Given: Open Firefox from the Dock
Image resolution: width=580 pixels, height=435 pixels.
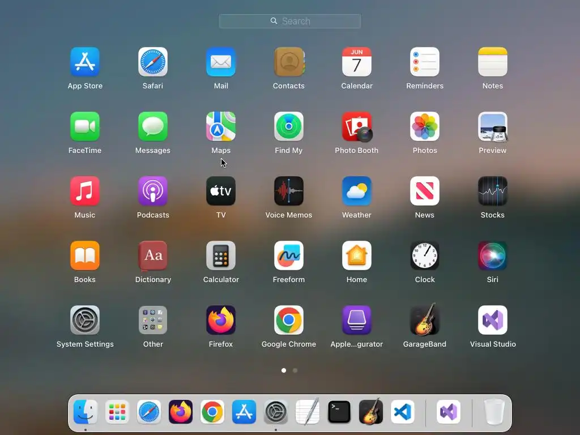Looking at the screenshot, I should coord(181,412).
